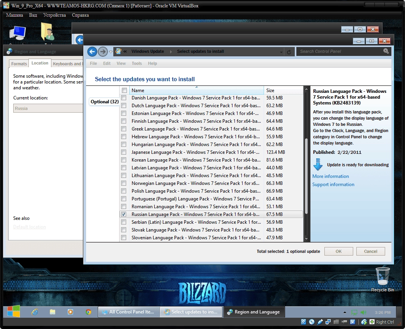Select the Optional (32) category
This screenshot has height=329, width=405.
105,102
